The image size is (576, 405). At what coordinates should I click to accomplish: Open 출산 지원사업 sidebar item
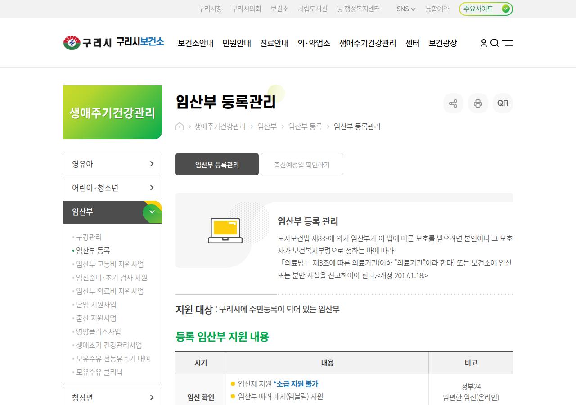pyautogui.click(x=96, y=318)
